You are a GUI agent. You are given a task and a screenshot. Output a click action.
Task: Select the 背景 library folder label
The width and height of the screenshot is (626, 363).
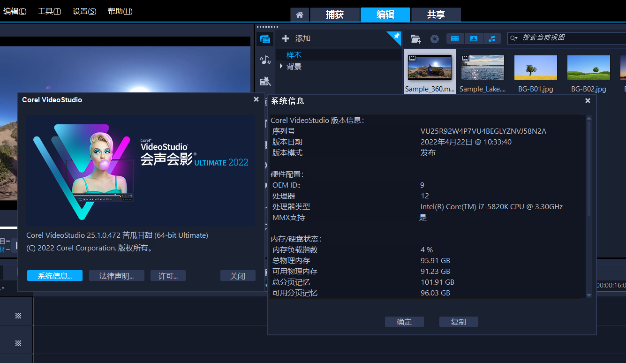294,67
